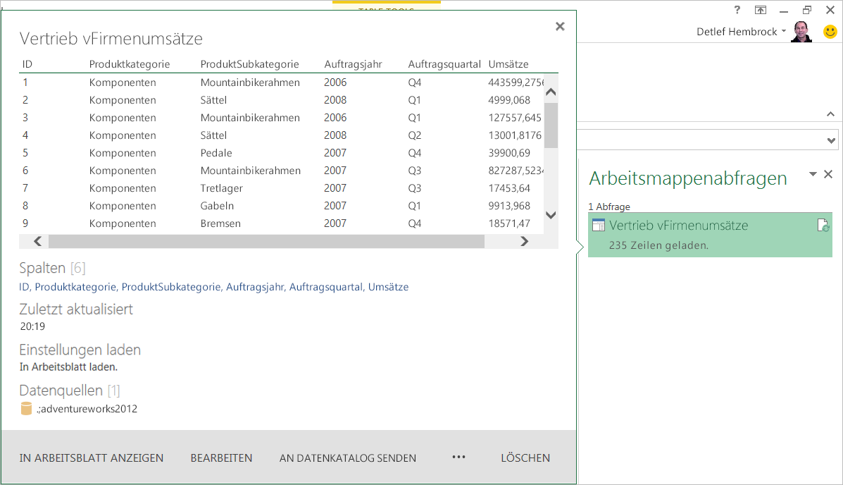Click the table icon beside Vertrieb vFirmenumsätze query
The image size is (843, 485).
click(599, 226)
